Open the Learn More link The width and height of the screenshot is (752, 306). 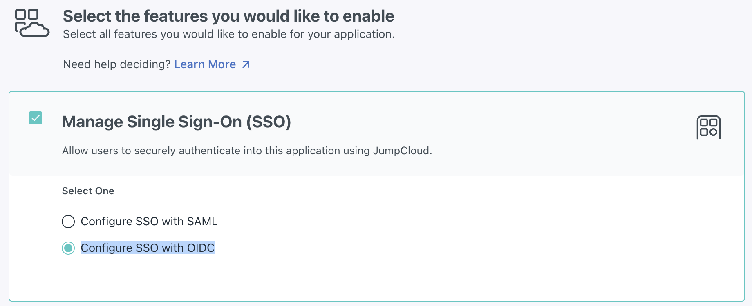click(x=205, y=64)
